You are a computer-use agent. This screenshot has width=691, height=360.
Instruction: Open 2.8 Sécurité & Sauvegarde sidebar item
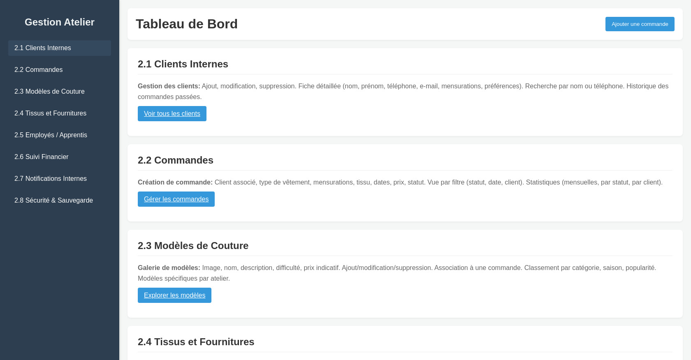click(x=53, y=201)
